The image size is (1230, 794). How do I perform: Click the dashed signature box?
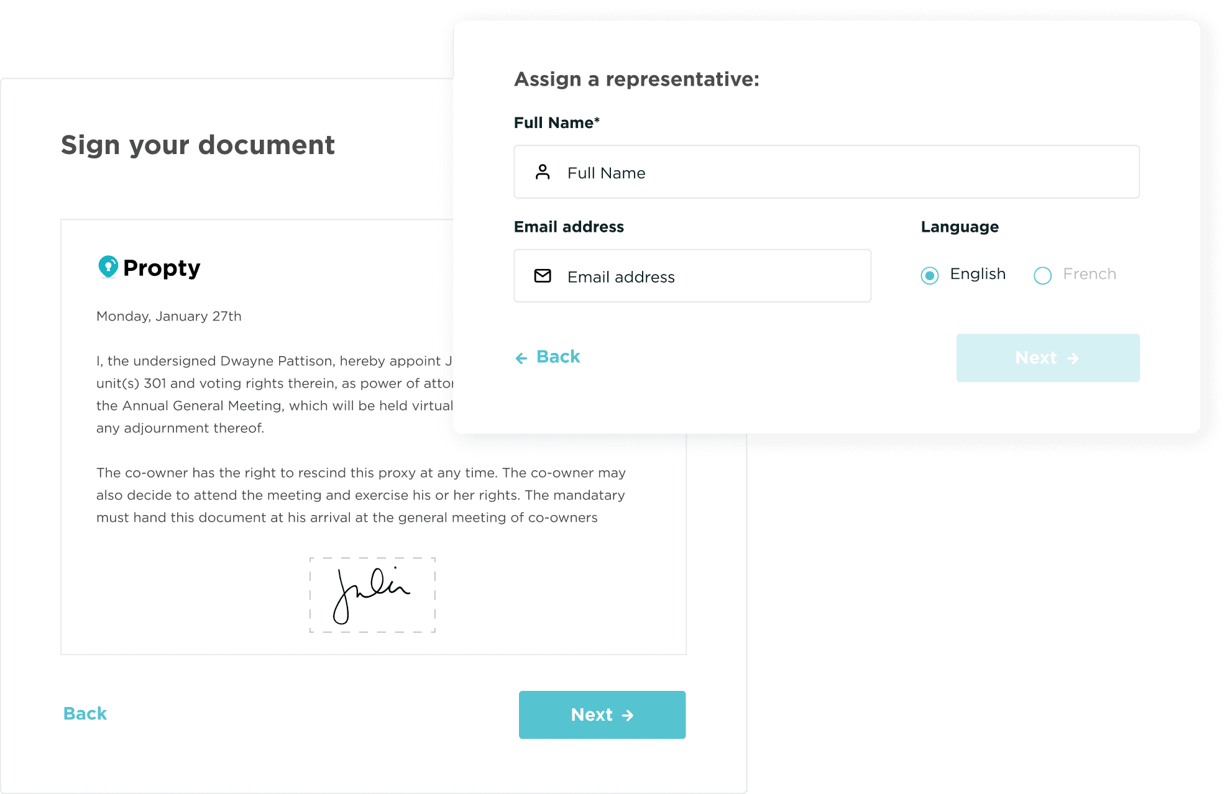click(372, 595)
